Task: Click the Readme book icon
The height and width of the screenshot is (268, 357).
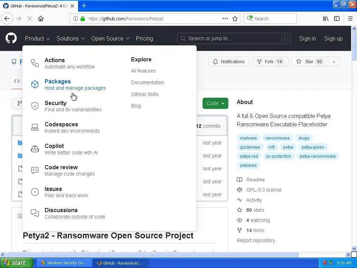Action: [x=240, y=180]
